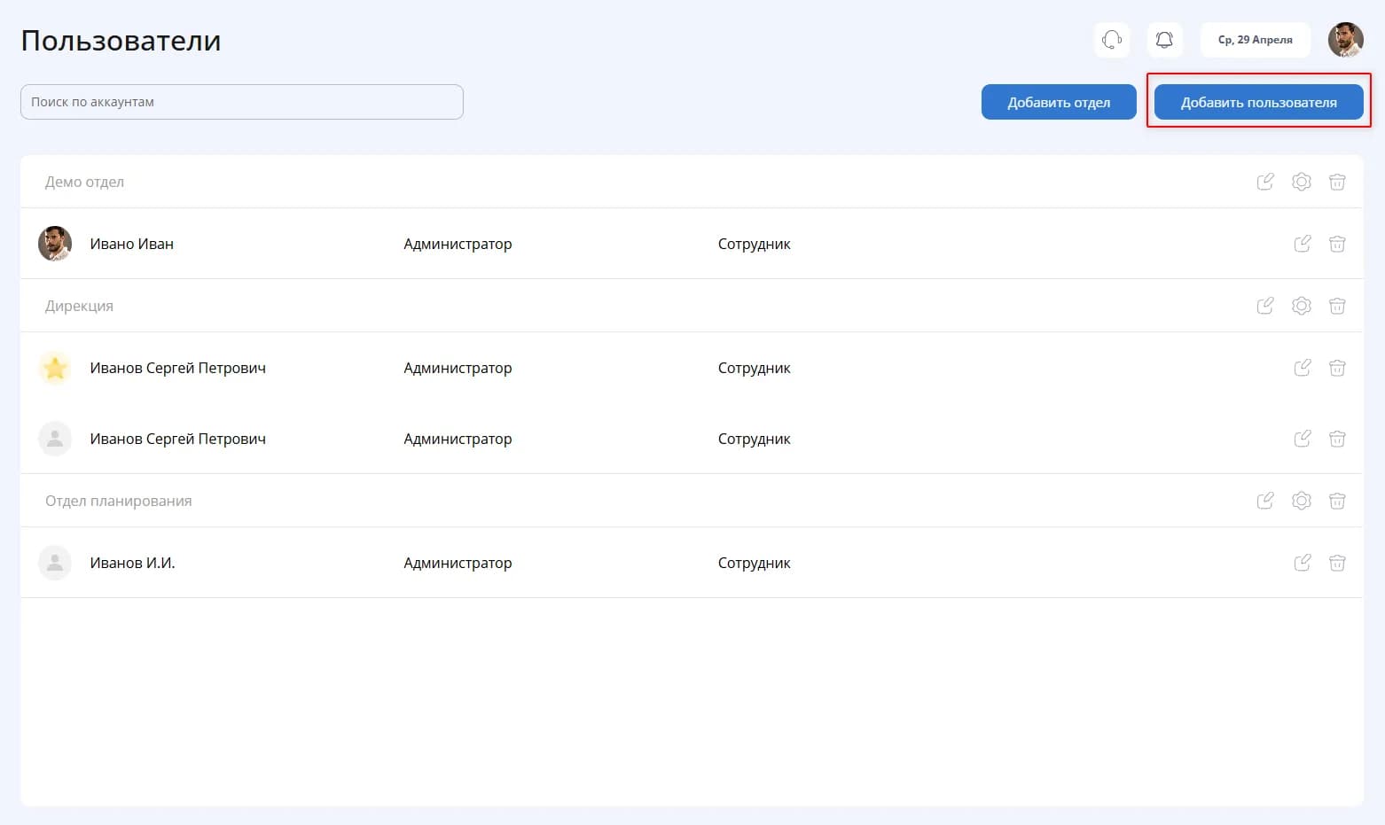Image resolution: width=1385 pixels, height=825 pixels.
Task: Click the Ср, 29 Апреля date button
Action: (x=1255, y=40)
